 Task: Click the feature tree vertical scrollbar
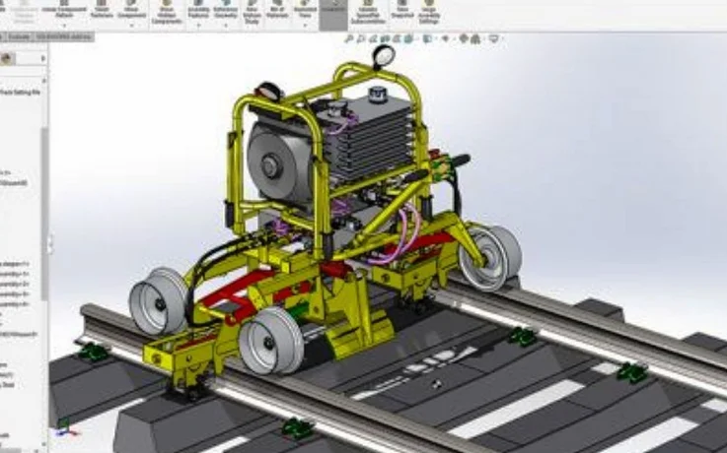tap(44, 213)
